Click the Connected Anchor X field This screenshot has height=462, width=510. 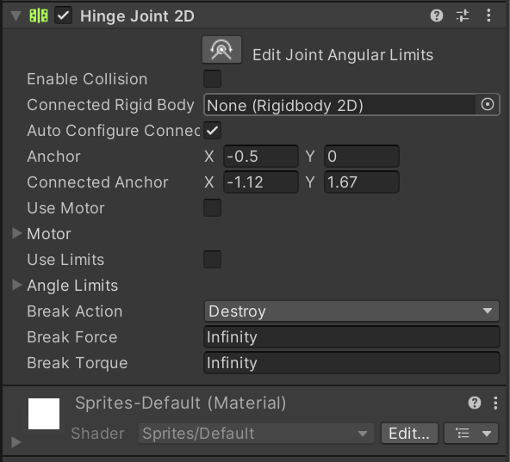click(x=261, y=182)
